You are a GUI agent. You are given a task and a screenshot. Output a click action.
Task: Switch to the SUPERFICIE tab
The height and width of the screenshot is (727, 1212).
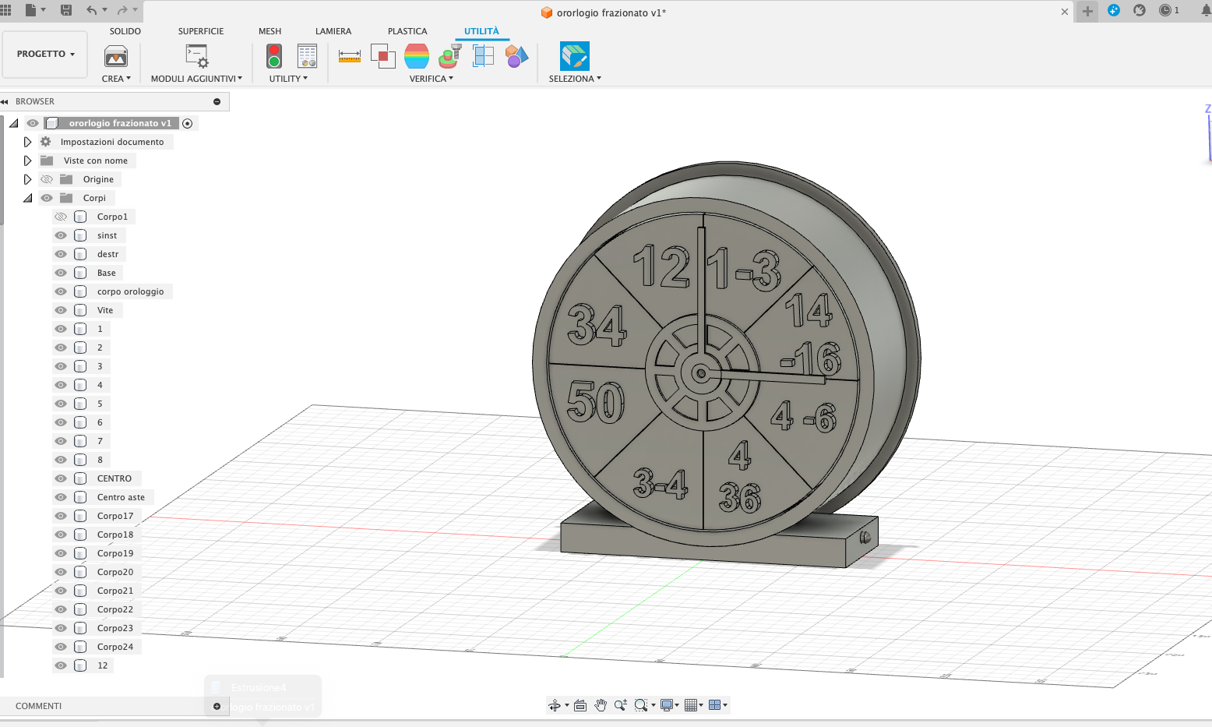[x=201, y=31]
